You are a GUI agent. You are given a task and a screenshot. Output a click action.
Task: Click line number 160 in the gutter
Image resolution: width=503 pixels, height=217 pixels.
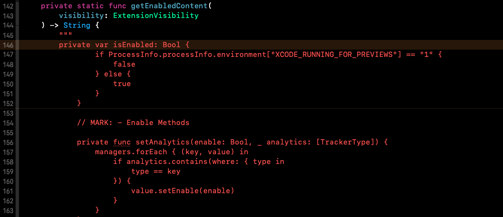pos(9,181)
